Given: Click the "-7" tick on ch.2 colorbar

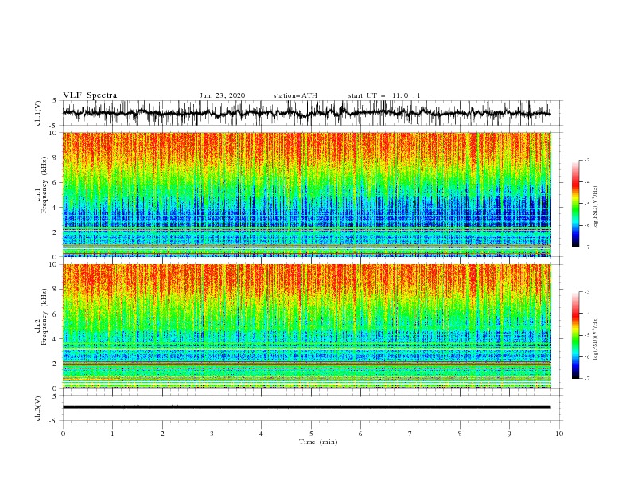Looking at the screenshot, I should click(x=587, y=379).
